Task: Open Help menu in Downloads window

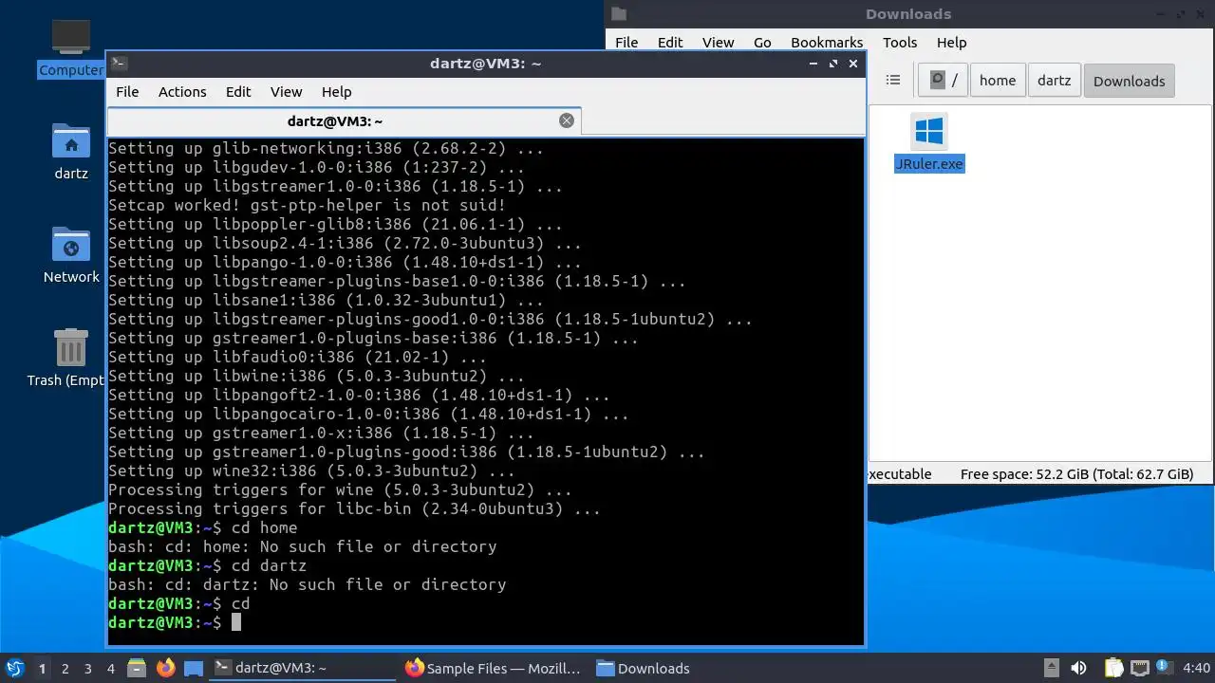Action: (x=951, y=42)
